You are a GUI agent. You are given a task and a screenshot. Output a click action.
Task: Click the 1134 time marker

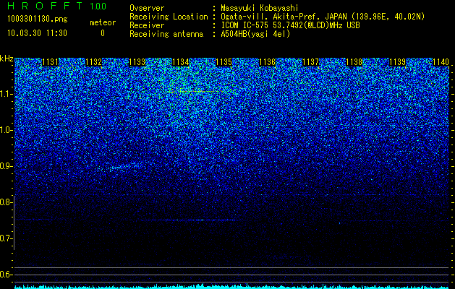[x=181, y=62]
